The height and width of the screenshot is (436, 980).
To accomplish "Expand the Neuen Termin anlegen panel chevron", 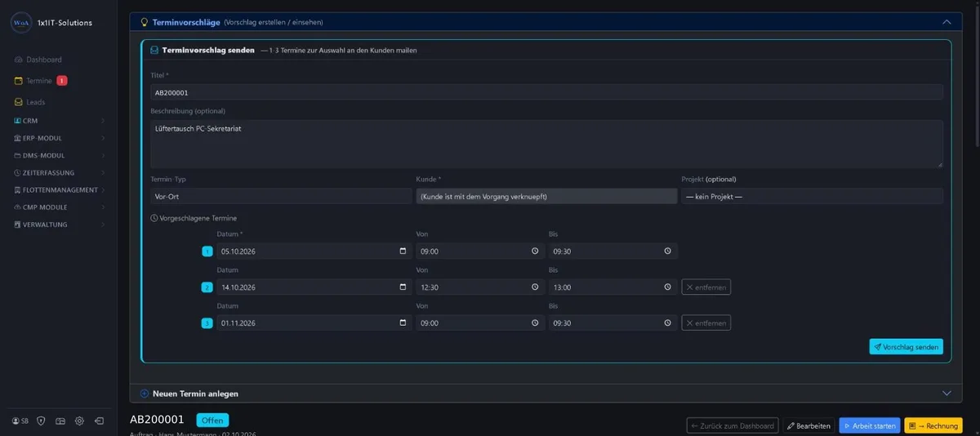I will point(947,393).
